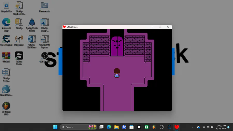Open Microsoft Store from the taskbar
This screenshot has width=233, height=131.
coord(132,127)
